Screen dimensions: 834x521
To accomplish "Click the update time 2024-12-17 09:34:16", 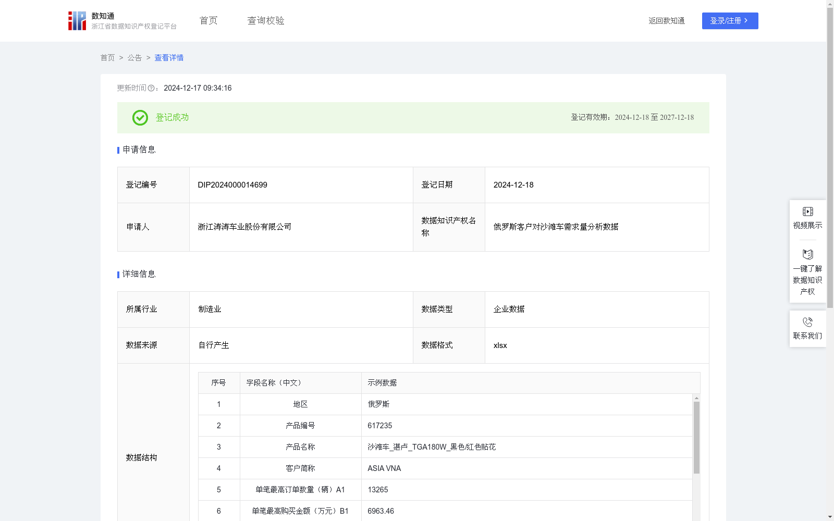I will point(198,88).
